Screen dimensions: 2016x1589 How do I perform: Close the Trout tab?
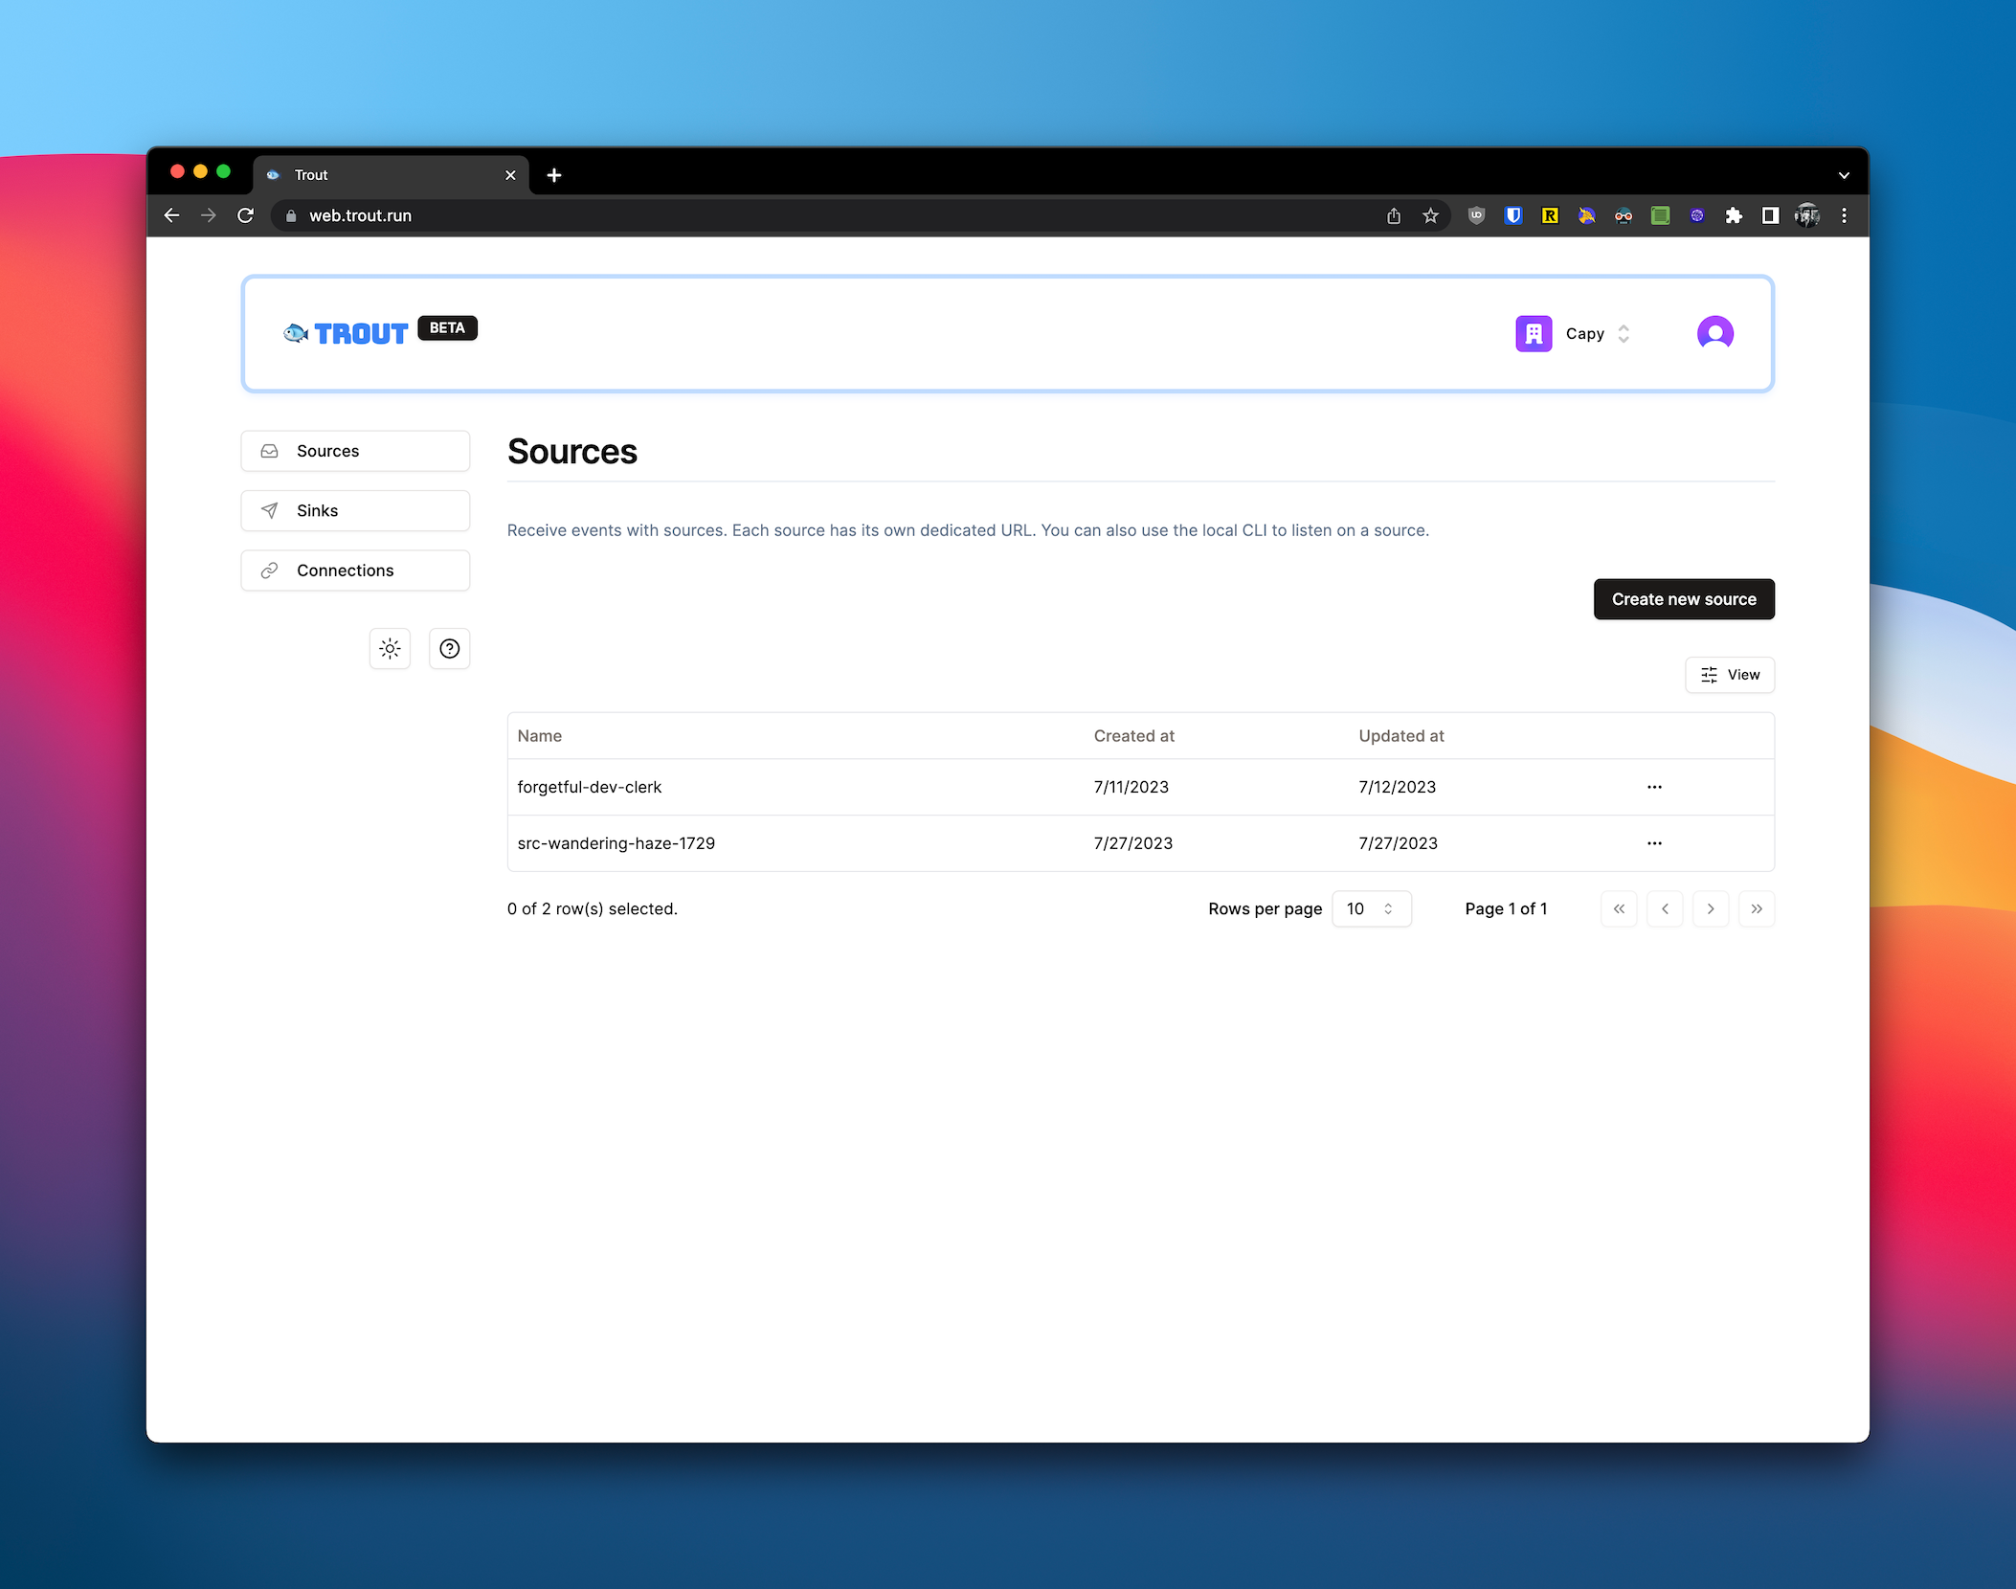[x=510, y=175]
